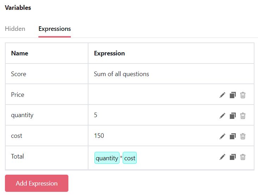Edit the Total expression with pencil icon

(x=222, y=157)
